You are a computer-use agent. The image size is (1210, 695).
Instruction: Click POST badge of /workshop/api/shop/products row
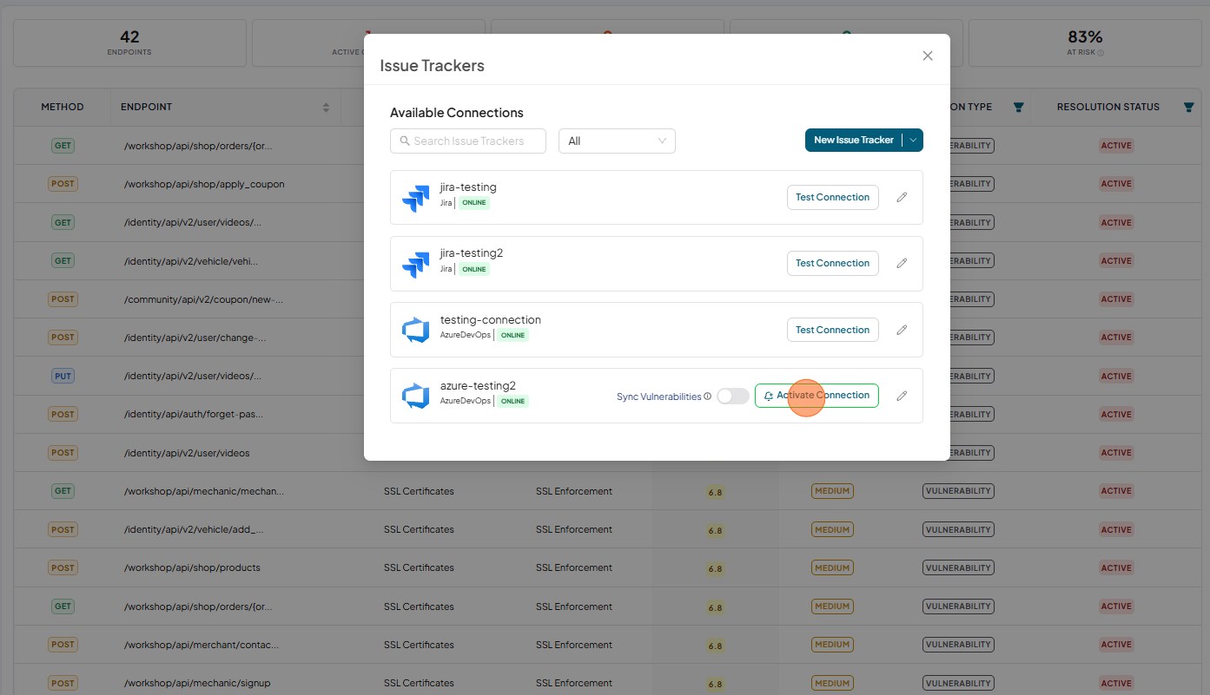(63, 568)
